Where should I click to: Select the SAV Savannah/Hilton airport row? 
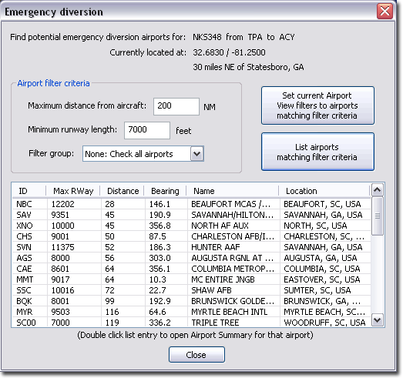(x=191, y=215)
